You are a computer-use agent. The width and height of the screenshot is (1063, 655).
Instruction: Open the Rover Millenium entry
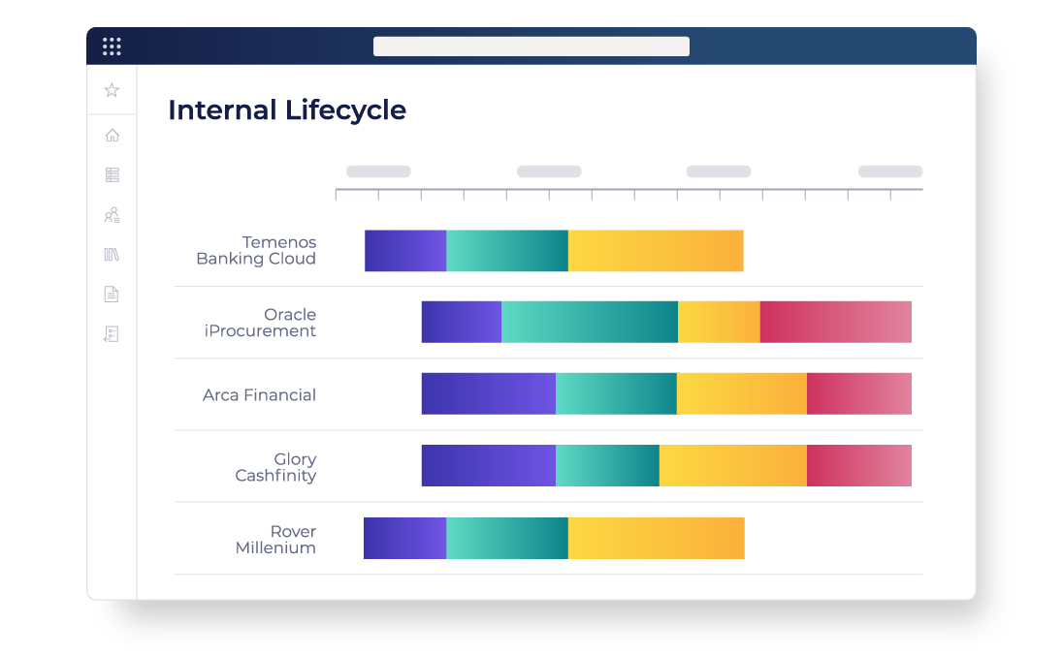275,539
